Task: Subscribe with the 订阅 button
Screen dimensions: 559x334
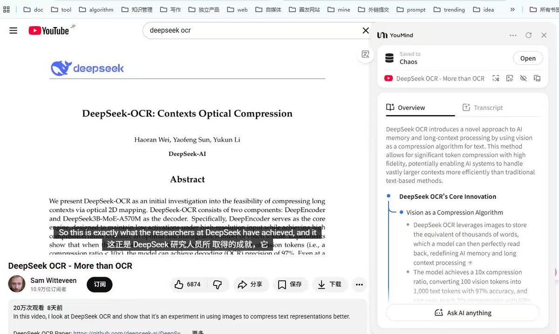Action: coord(100,284)
